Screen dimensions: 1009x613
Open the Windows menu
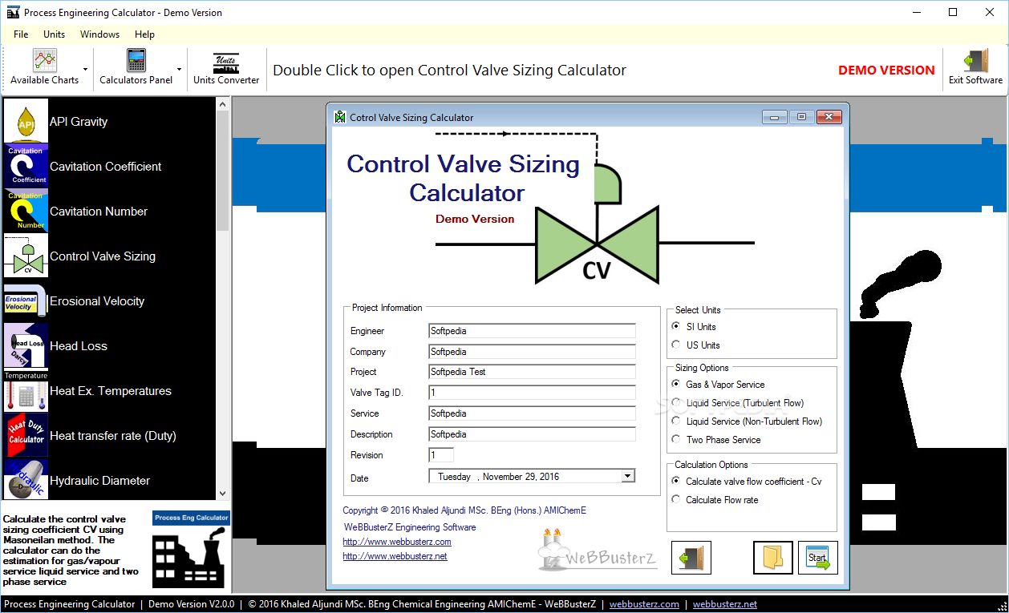pos(99,34)
